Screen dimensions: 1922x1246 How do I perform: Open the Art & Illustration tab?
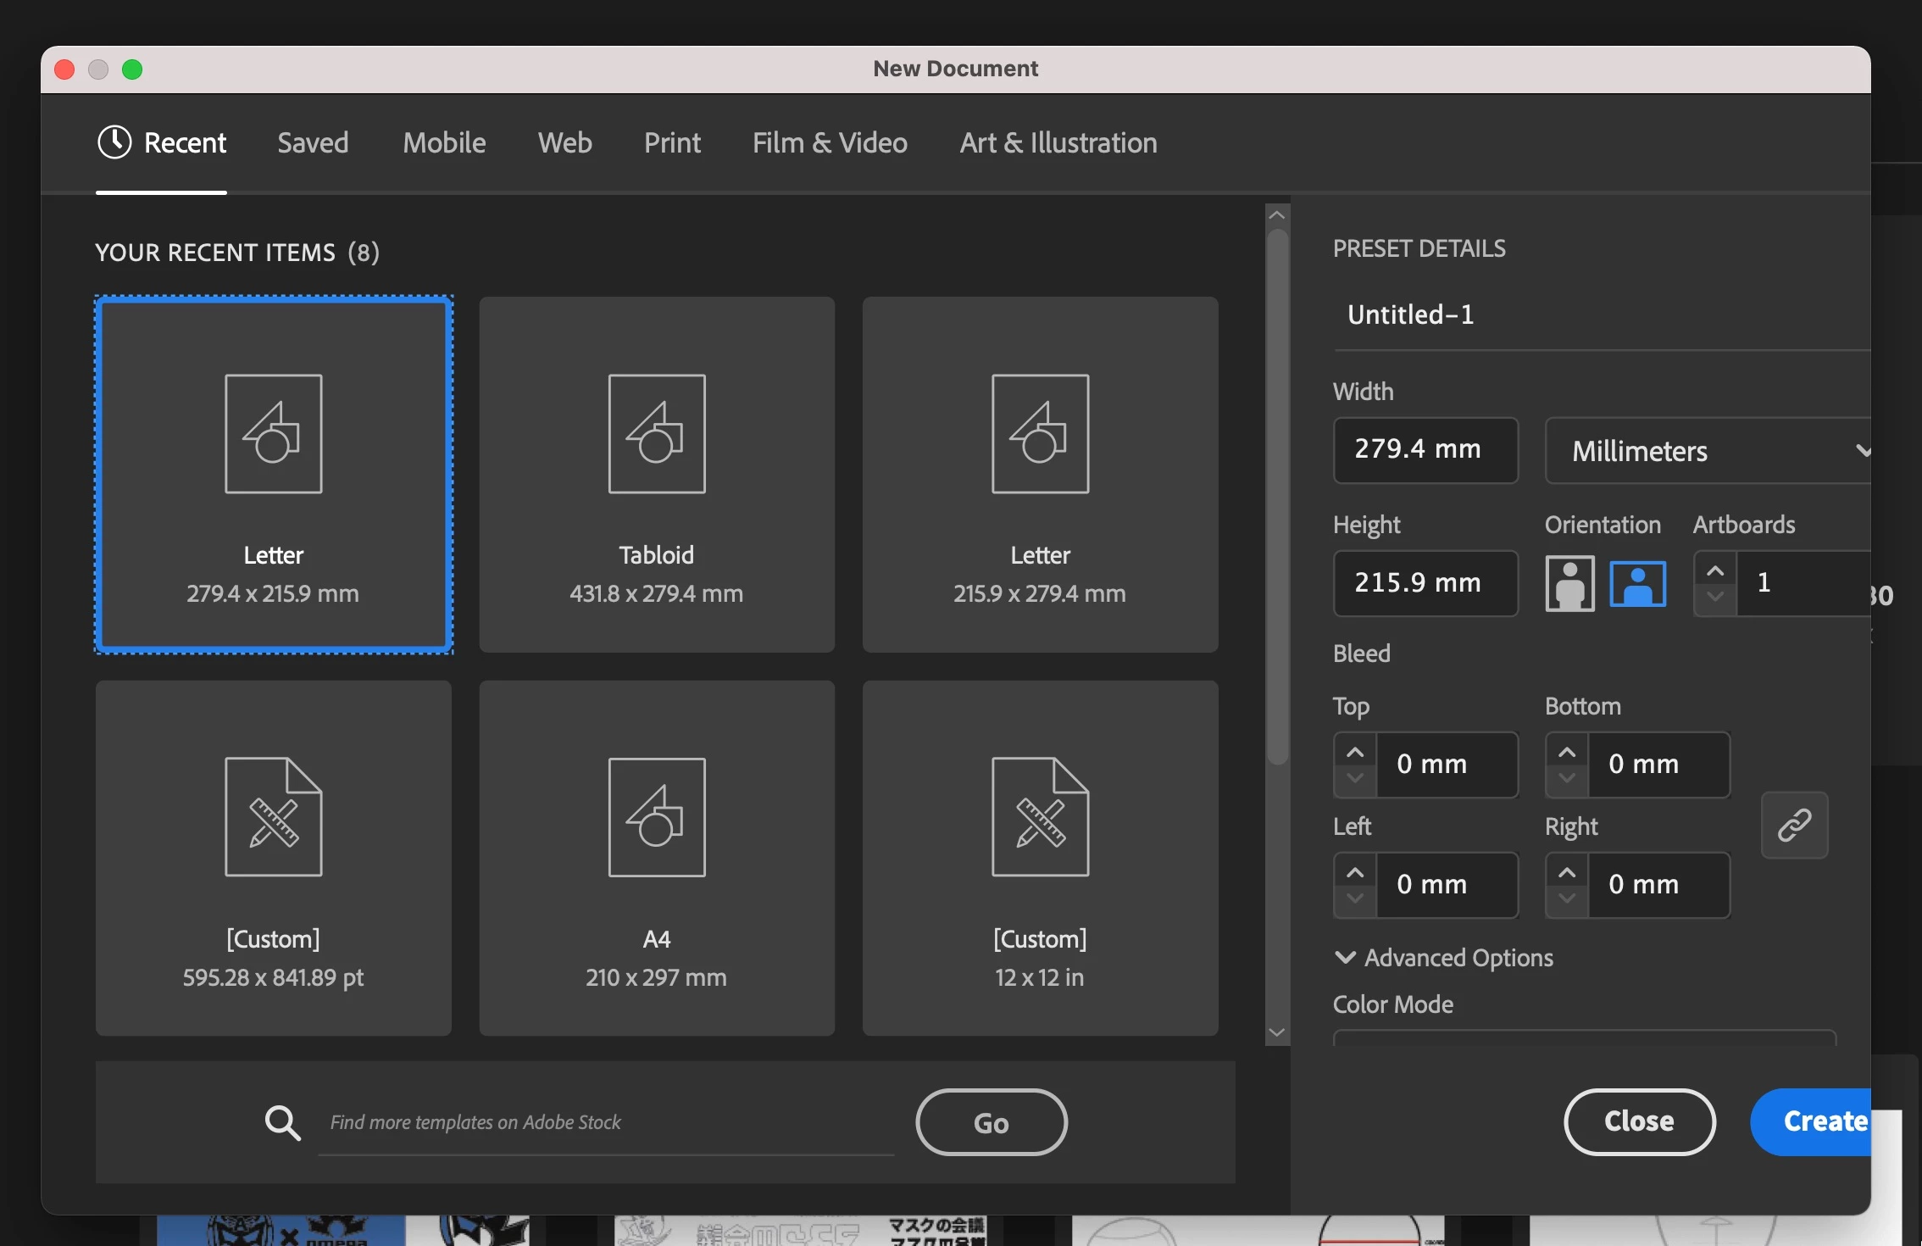click(1058, 142)
